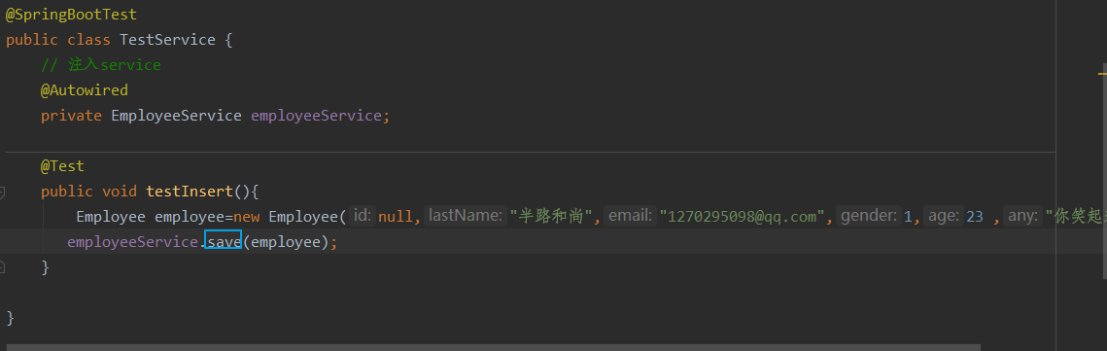This screenshot has height=351, width=1107.
Task: Collapse testInsert method via fold marker
Action: 2,193
